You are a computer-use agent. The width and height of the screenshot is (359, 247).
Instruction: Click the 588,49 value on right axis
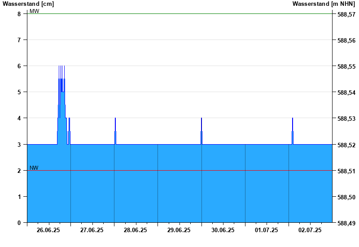click(x=346, y=223)
